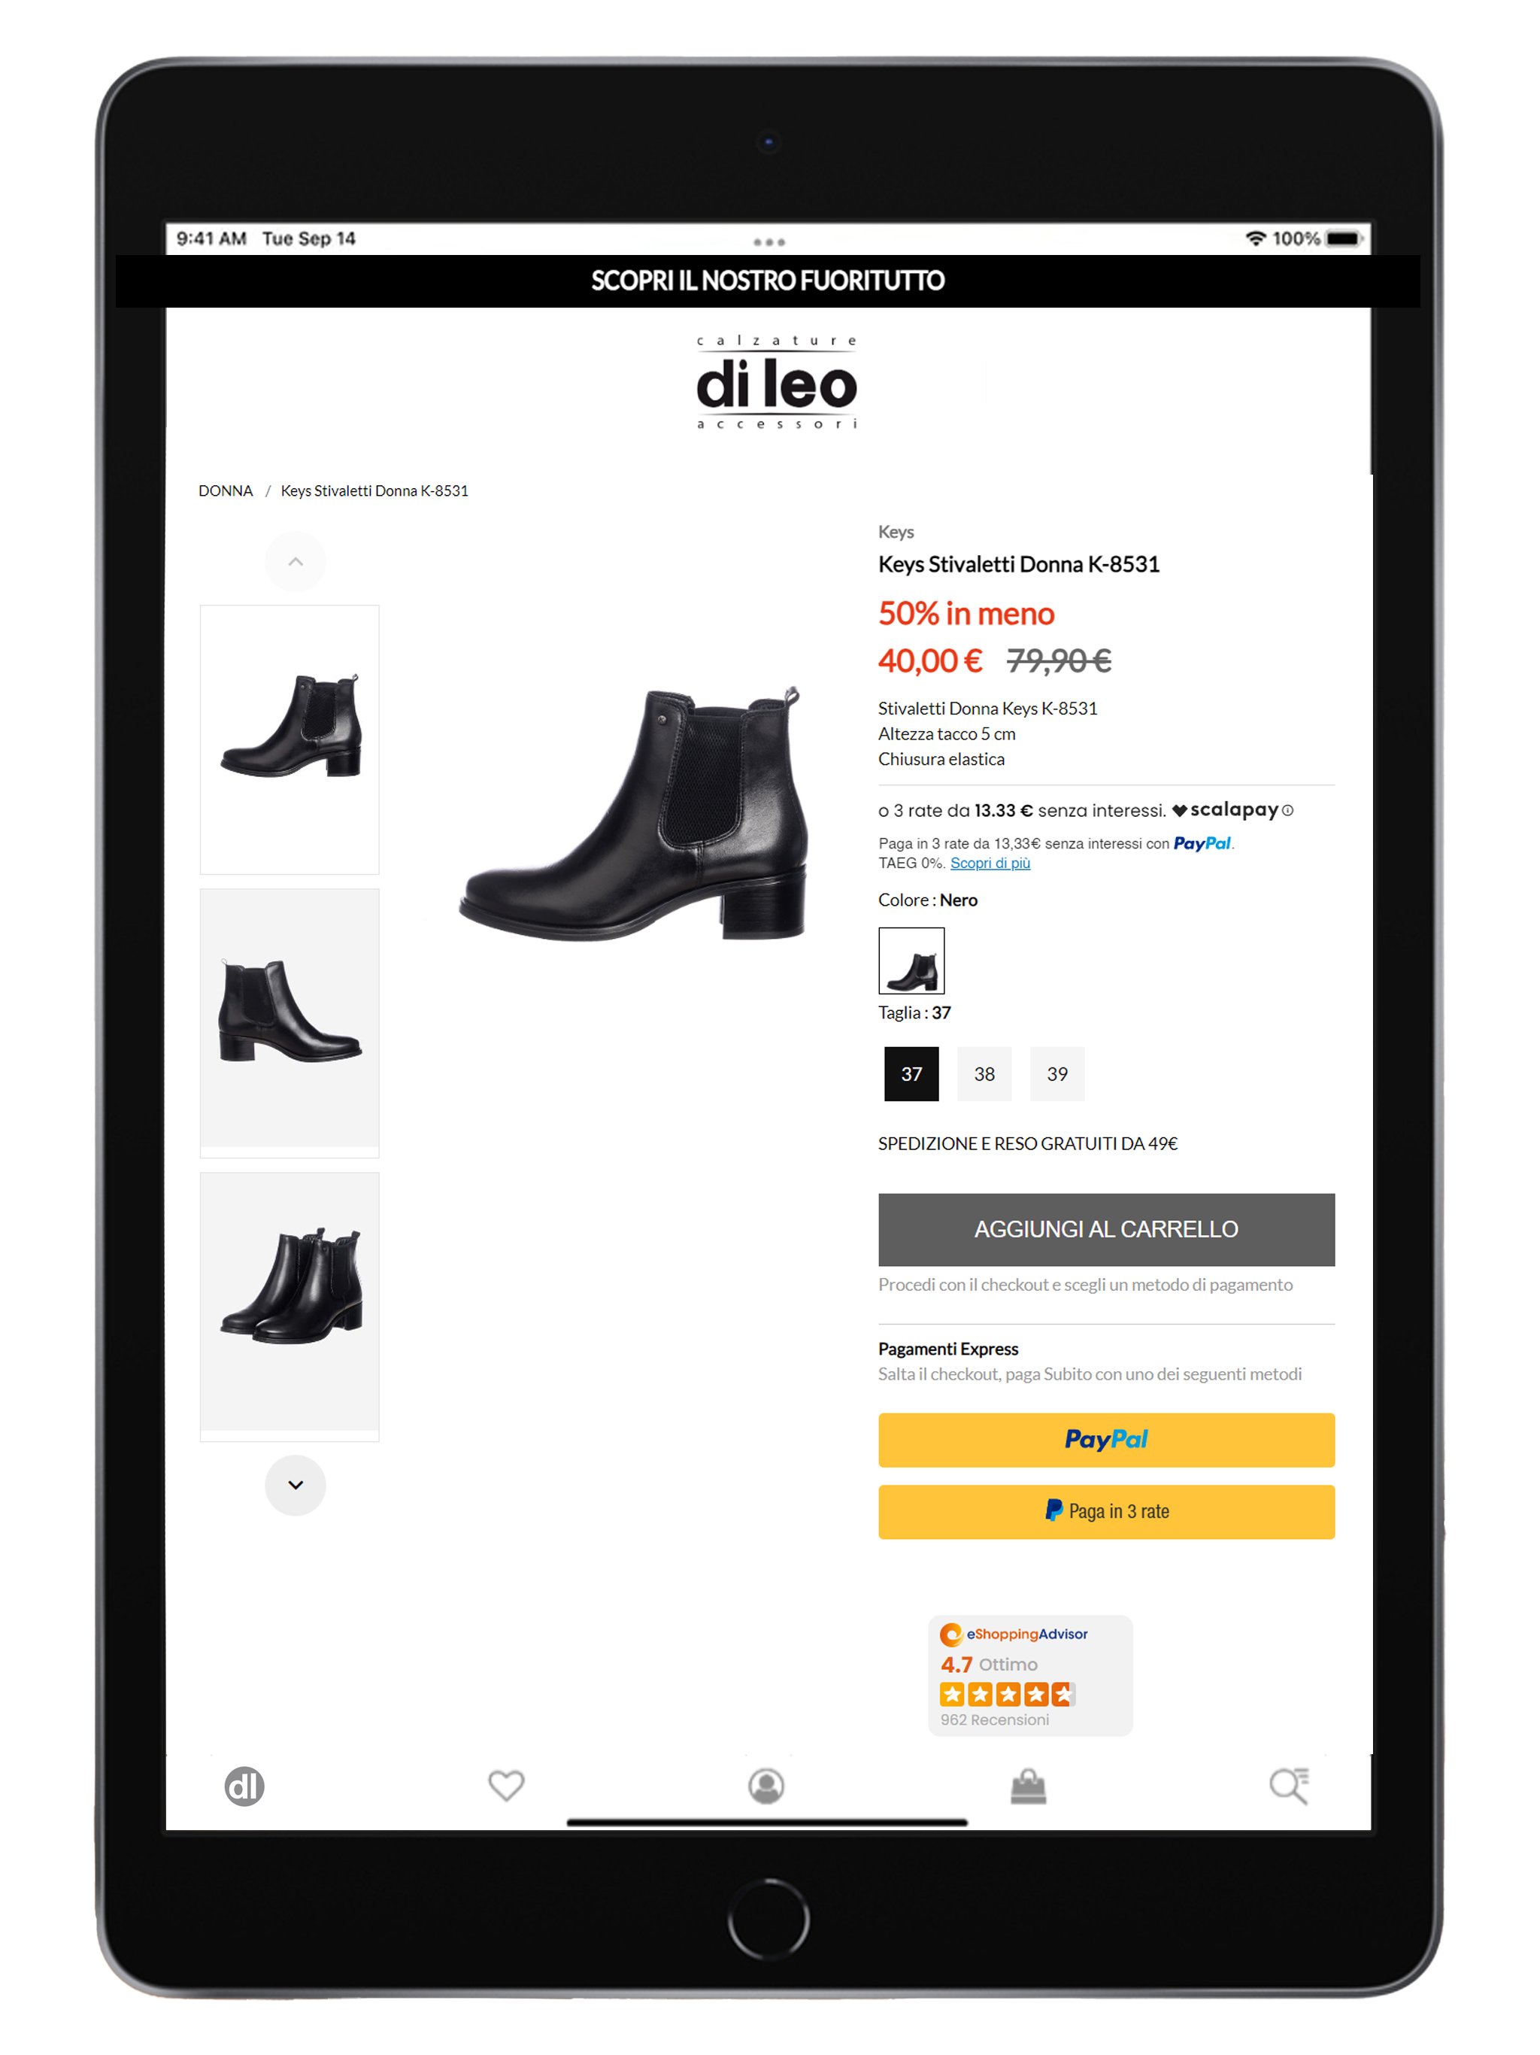Screen dimensions: 1540x2055
Task: Go to the DONNA breadcrumb
Action: 226,490
